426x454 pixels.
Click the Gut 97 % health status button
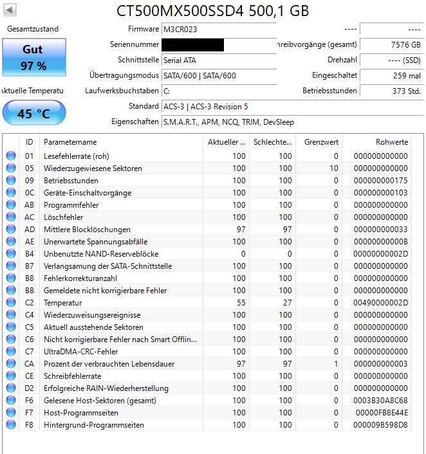(34, 57)
